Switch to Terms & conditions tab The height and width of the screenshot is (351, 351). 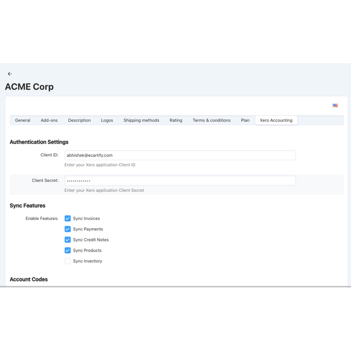coord(211,121)
